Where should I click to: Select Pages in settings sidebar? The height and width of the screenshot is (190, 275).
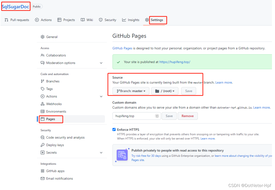pos(50,119)
